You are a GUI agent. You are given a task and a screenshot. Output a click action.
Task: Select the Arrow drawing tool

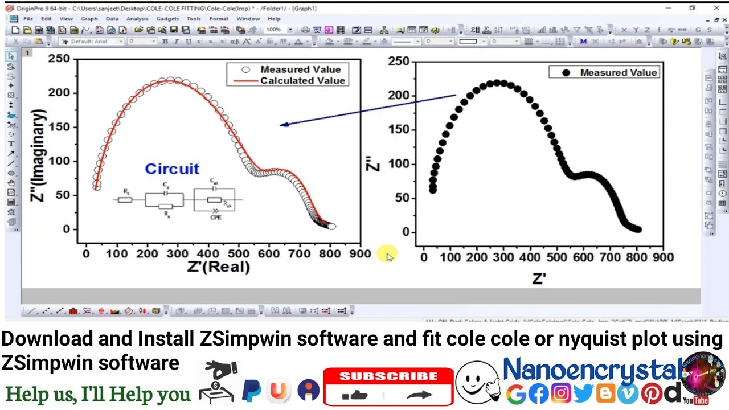pos(11,154)
